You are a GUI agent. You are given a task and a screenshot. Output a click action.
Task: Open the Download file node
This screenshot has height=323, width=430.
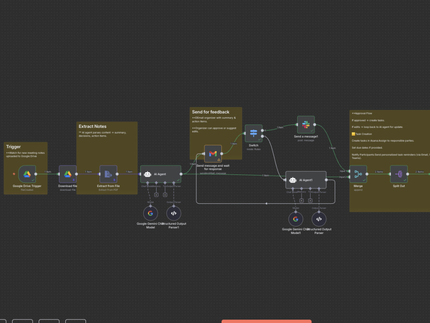[x=68, y=174]
